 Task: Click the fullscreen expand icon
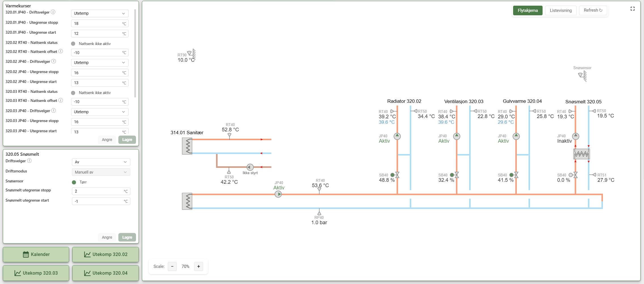click(x=632, y=9)
